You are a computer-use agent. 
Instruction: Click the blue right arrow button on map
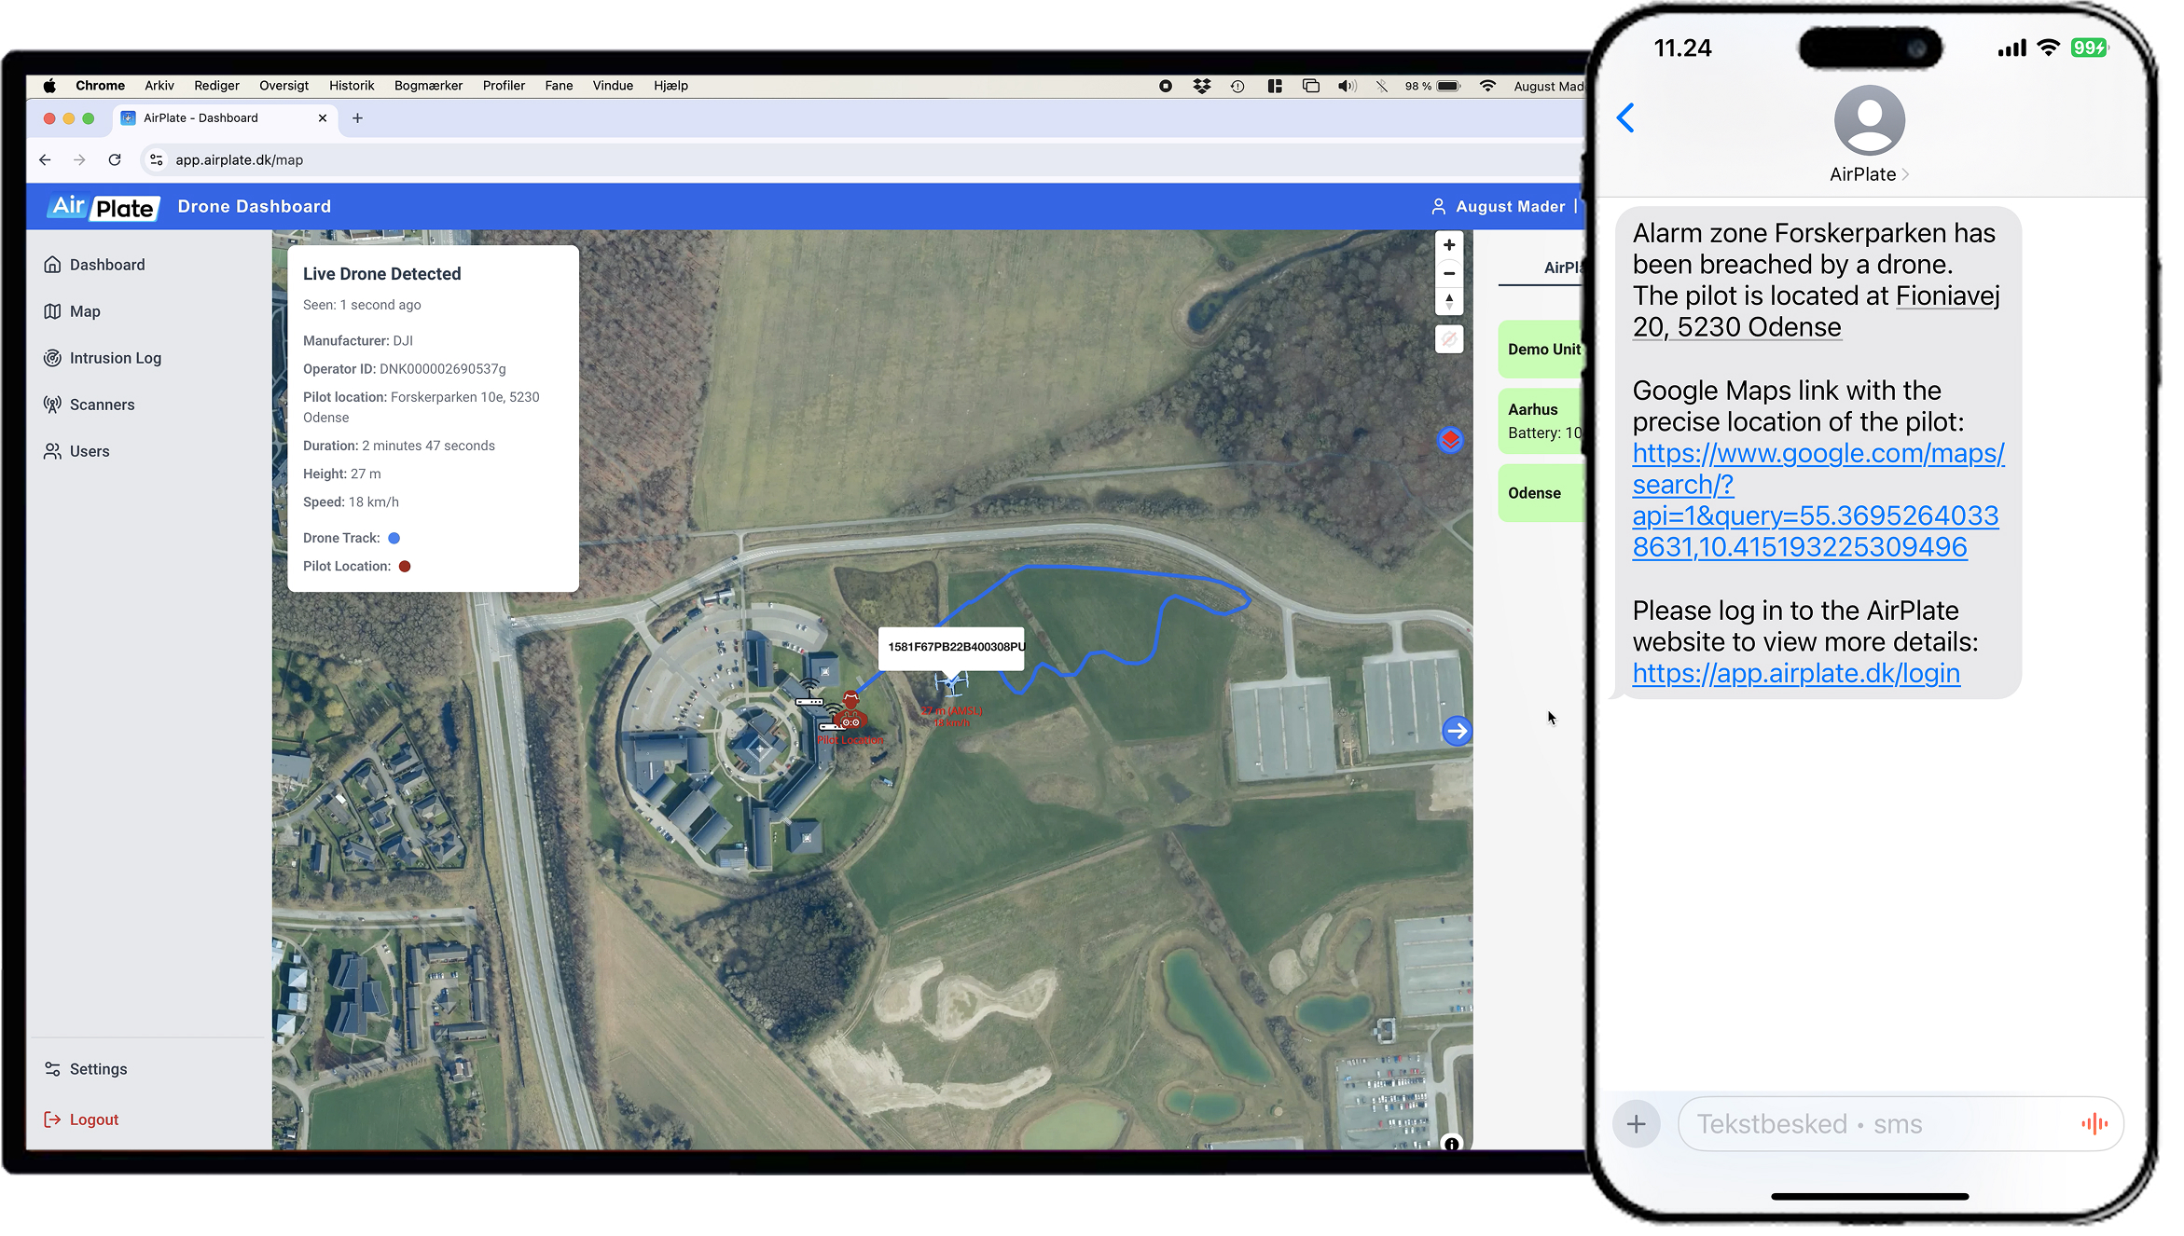point(1456,732)
